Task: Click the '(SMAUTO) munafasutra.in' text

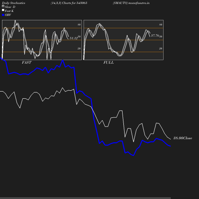Action: pyautogui.click(x=131, y=3)
